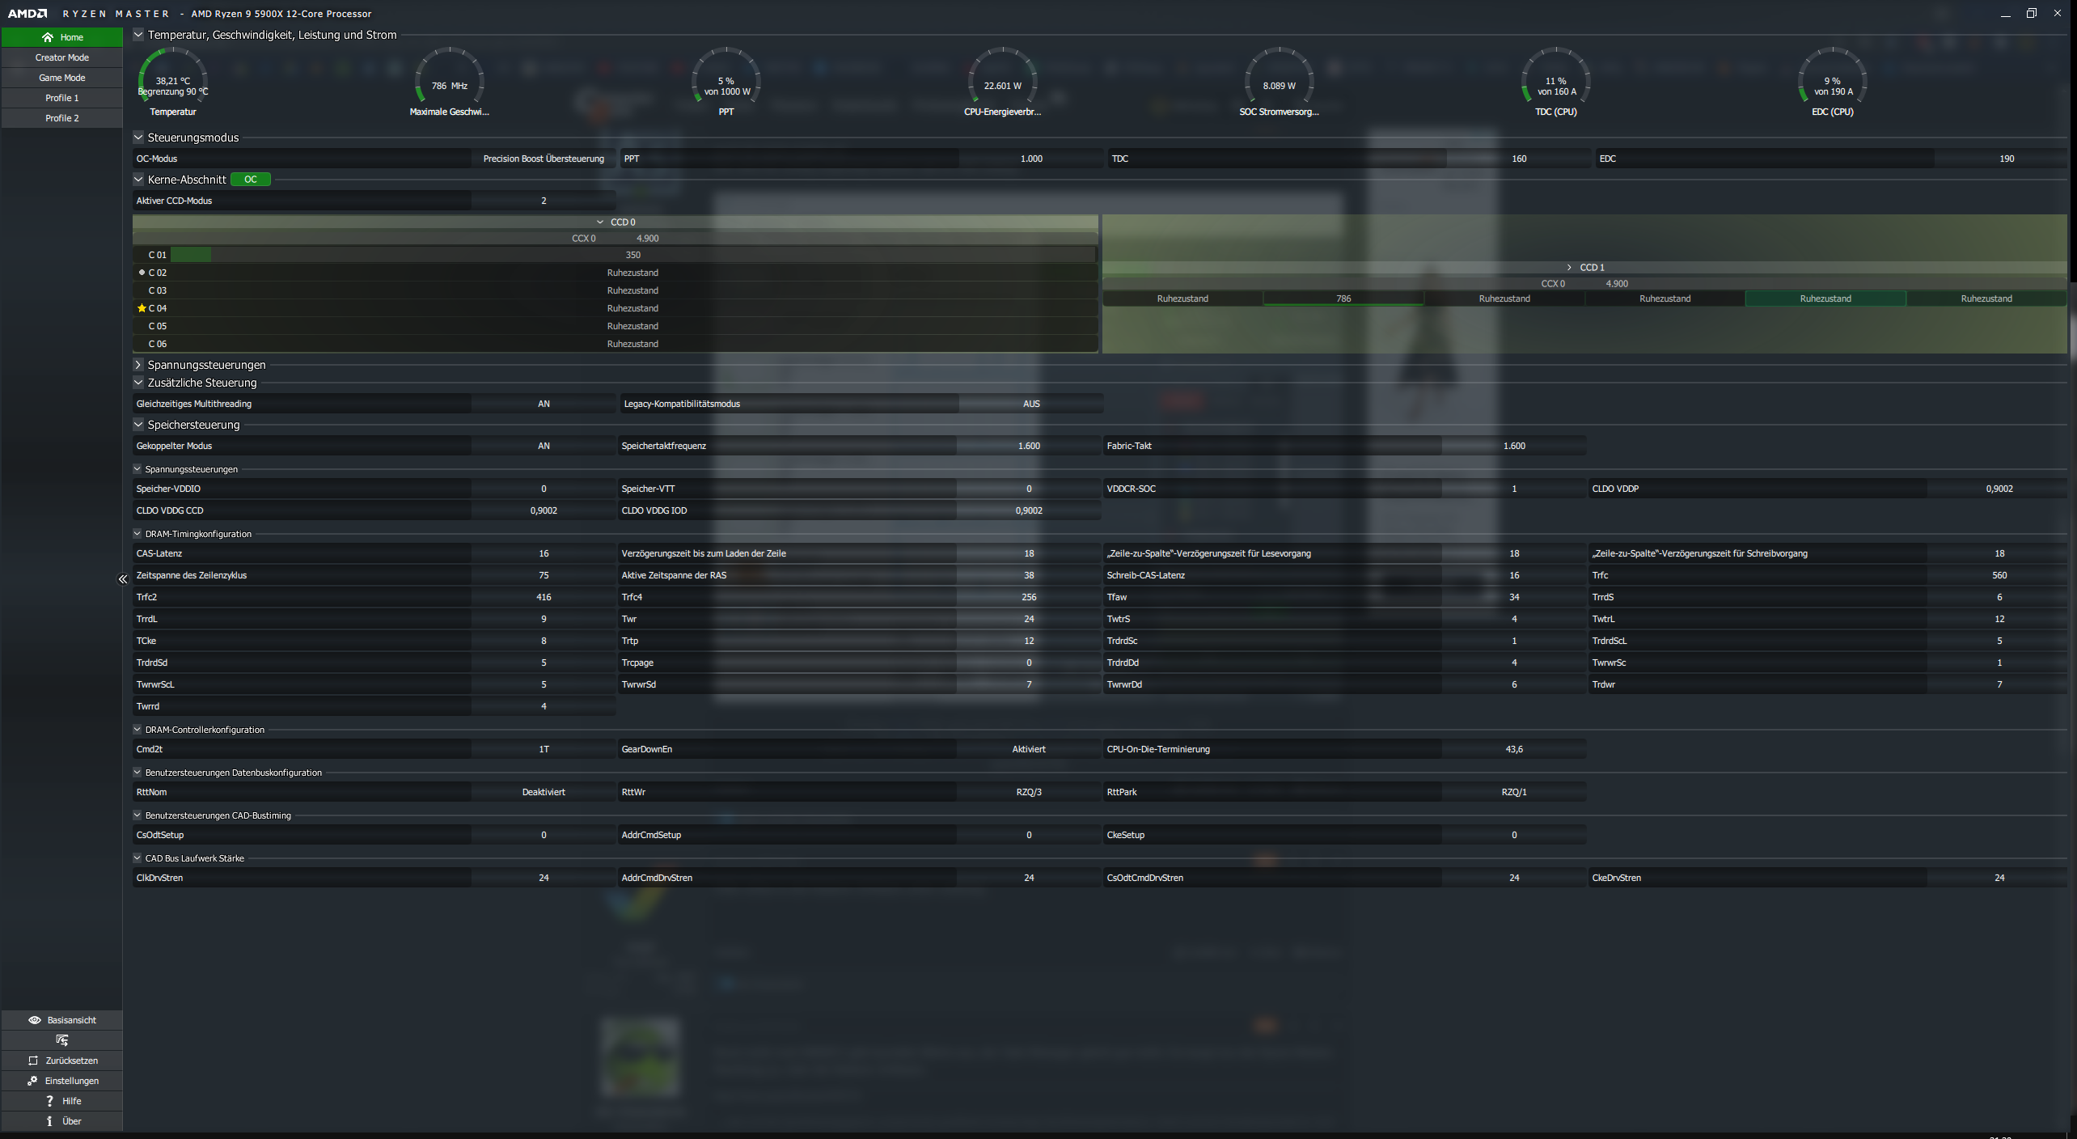2077x1139 pixels.
Task: Switch to Creator Mode profile tab
Action: [61, 57]
